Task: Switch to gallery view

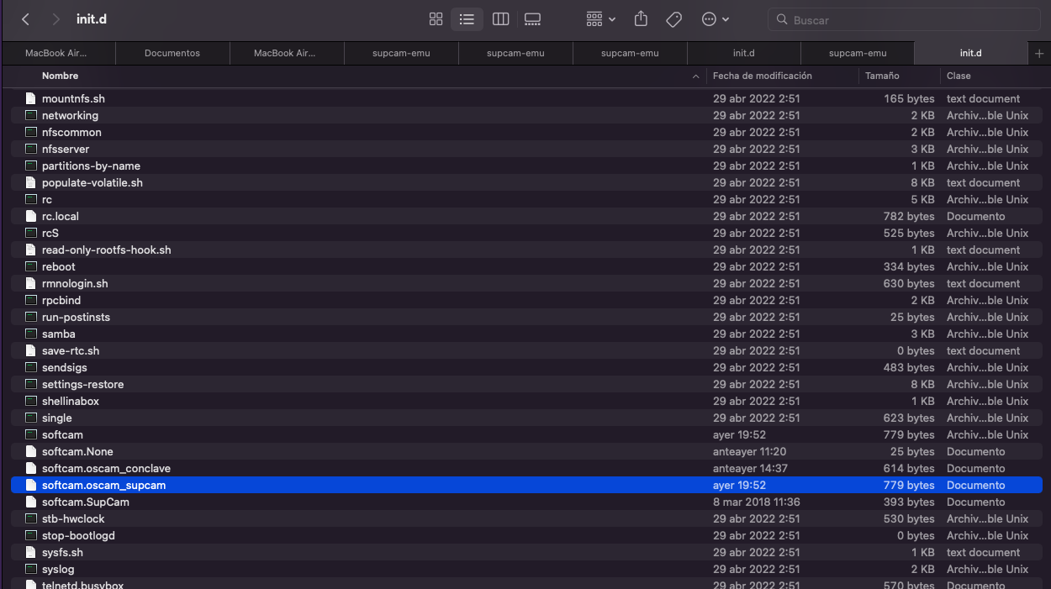Action: coord(532,19)
